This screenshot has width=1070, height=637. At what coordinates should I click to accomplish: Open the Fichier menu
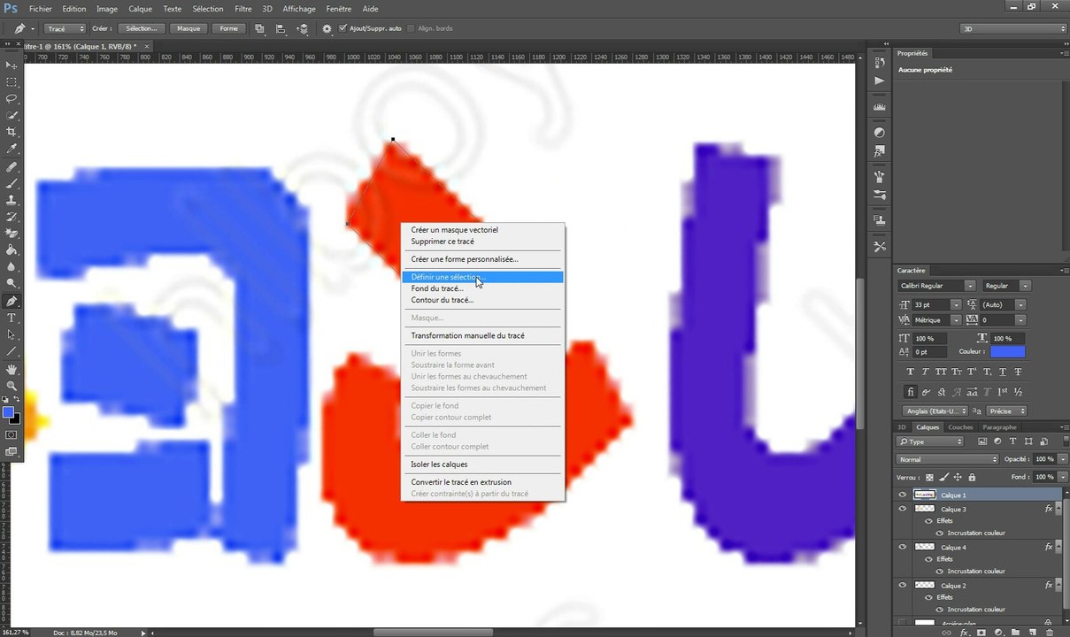[40, 8]
